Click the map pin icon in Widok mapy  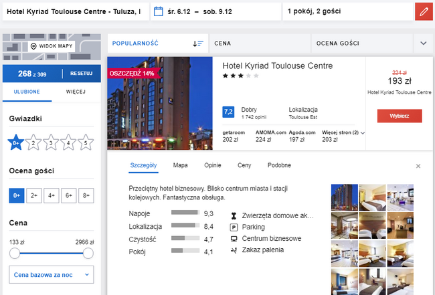[x=33, y=46]
